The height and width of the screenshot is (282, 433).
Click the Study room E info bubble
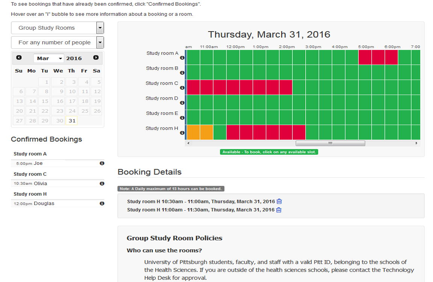182,118
